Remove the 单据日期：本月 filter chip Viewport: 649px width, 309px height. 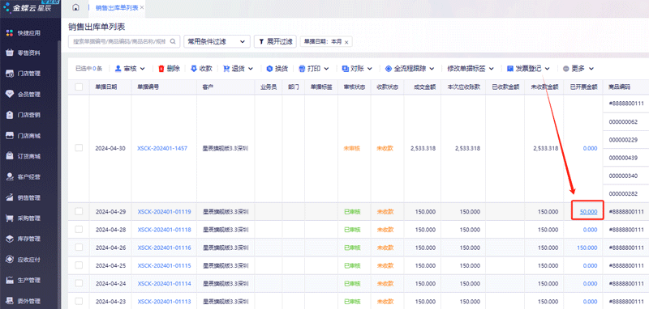tap(346, 42)
